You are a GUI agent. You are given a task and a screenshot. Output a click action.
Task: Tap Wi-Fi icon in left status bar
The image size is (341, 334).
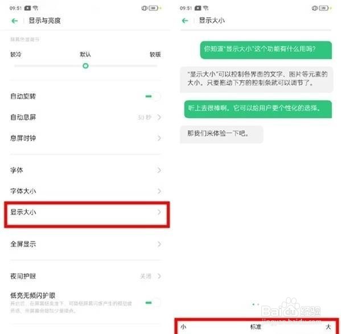pyautogui.click(x=35, y=8)
